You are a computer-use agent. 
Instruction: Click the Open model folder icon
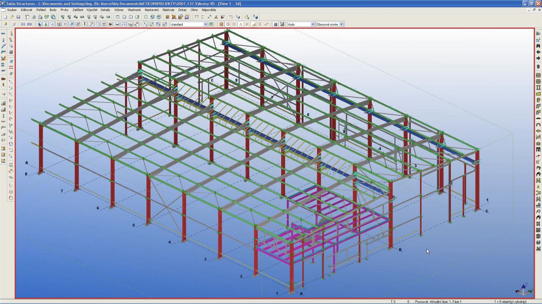coord(12,17)
